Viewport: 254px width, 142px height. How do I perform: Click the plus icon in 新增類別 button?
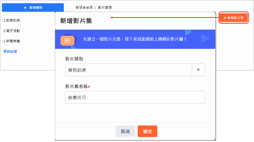[x=25, y=8]
